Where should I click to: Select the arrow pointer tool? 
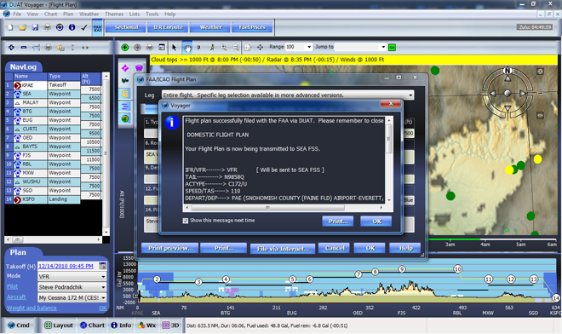coord(175,48)
